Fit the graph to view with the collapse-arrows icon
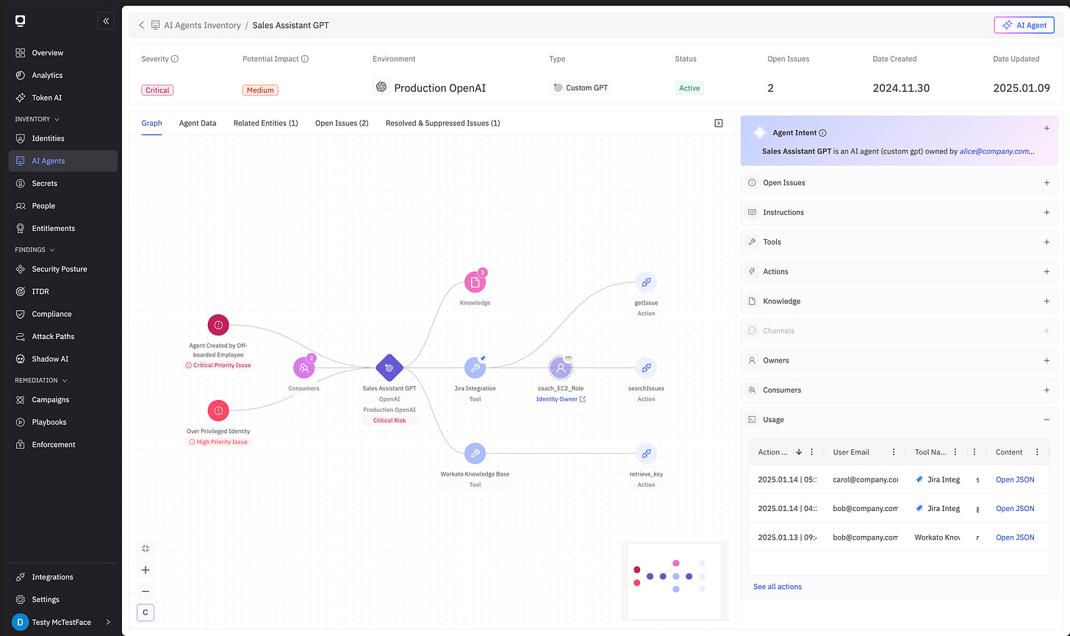The height and width of the screenshot is (636, 1070). (x=146, y=549)
